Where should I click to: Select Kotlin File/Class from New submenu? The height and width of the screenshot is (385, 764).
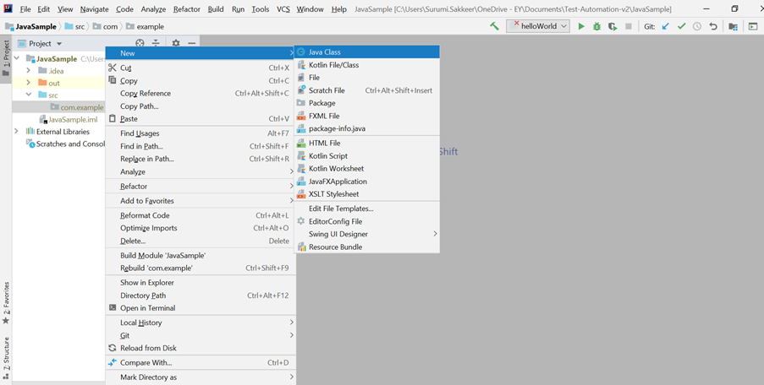tap(367, 65)
